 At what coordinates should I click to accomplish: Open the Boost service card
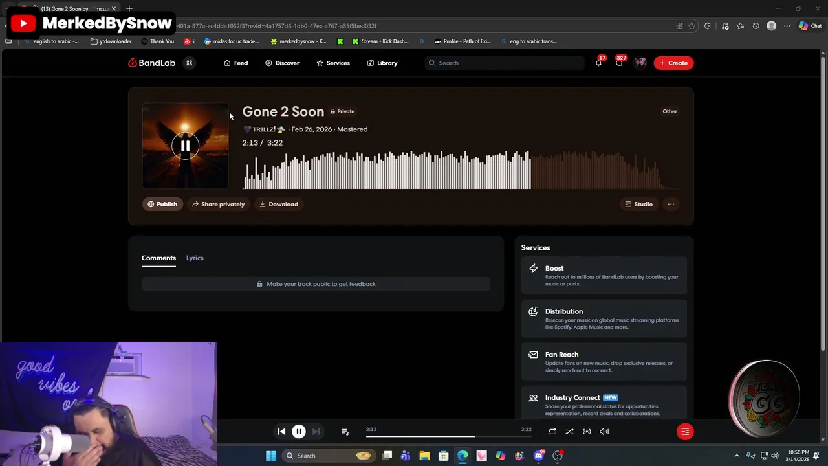click(x=604, y=275)
